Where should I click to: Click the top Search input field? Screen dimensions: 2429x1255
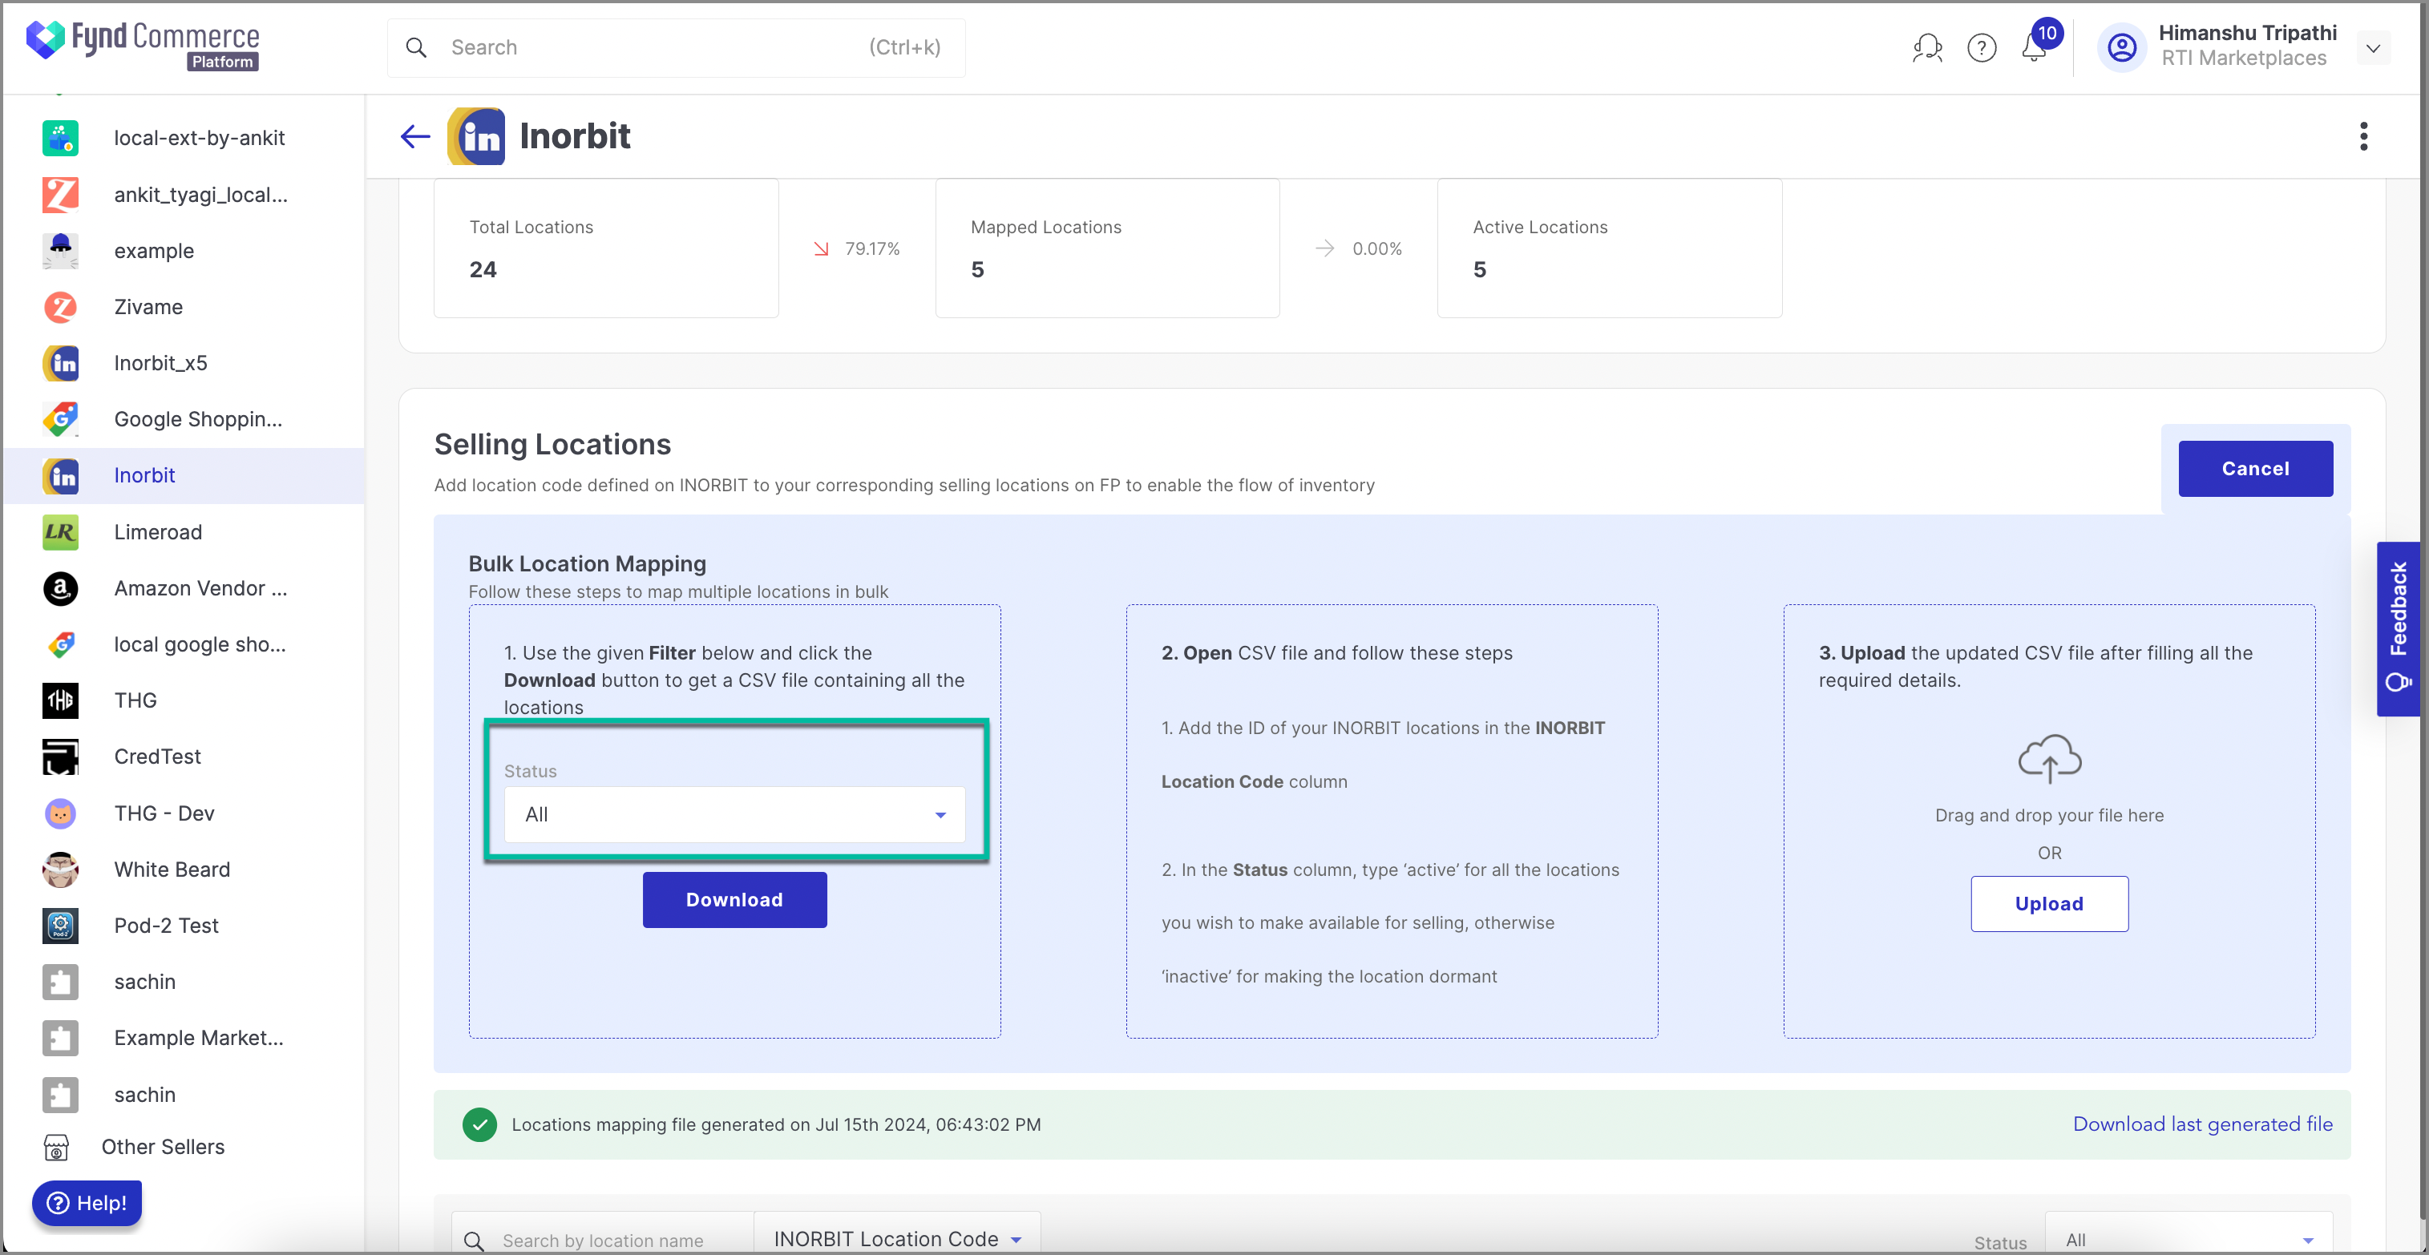point(676,47)
